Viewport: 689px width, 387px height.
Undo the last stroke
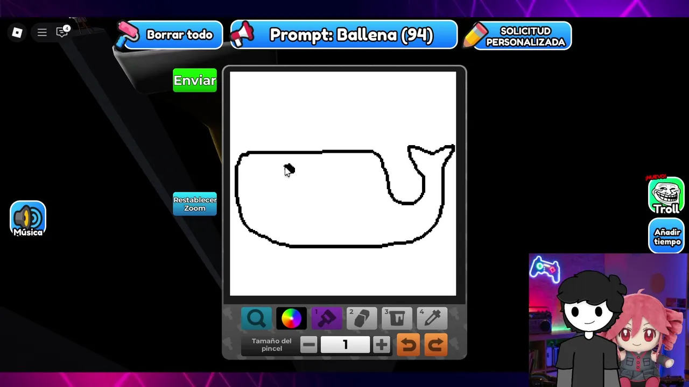(408, 345)
